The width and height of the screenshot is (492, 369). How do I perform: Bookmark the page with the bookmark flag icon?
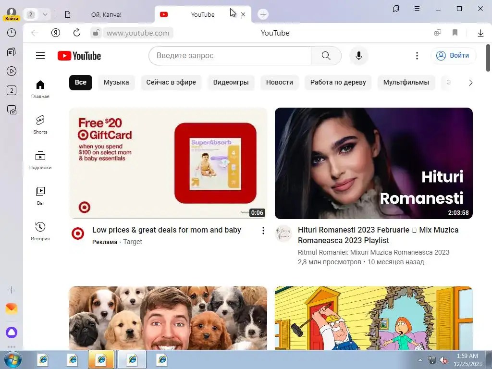455,33
